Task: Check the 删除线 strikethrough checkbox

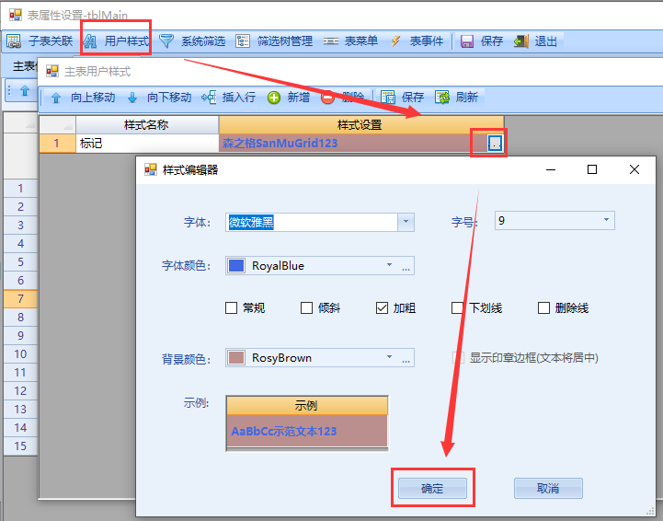Action: click(x=543, y=307)
